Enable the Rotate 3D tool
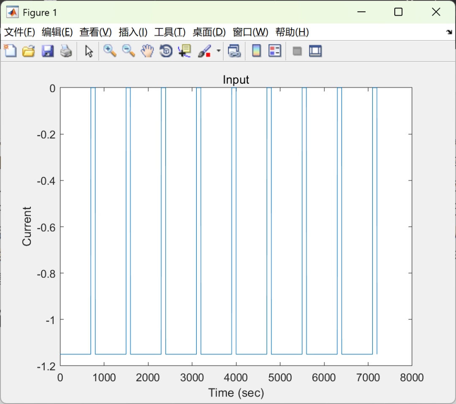This screenshot has width=456, height=404. point(165,51)
